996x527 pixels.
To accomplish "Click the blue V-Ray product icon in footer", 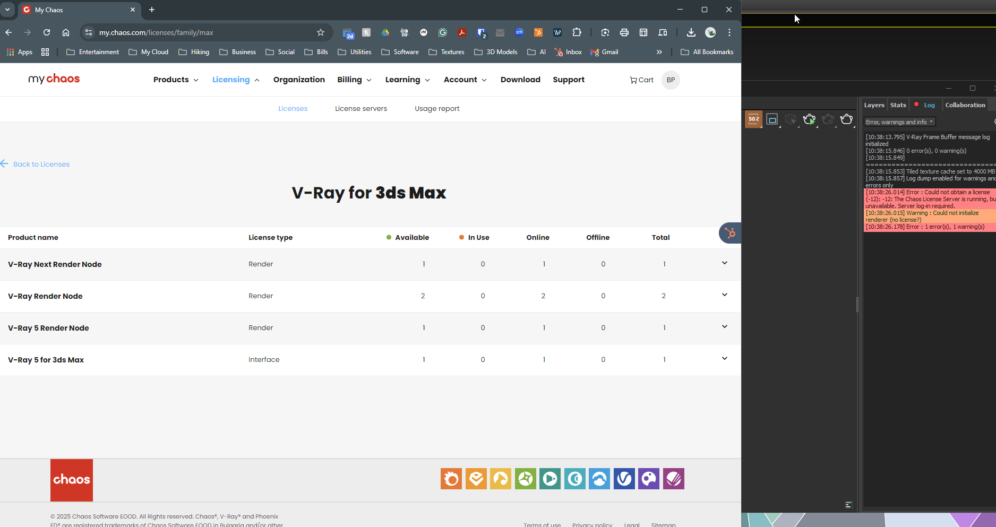I will (x=624, y=479).
